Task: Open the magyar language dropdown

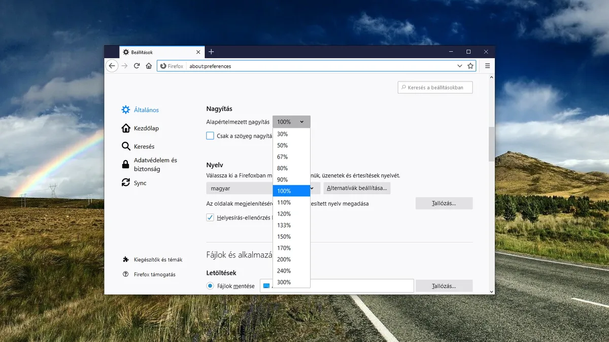Action: [240, 188]
